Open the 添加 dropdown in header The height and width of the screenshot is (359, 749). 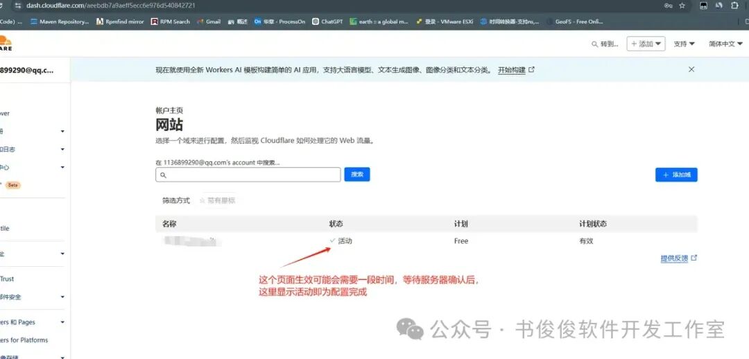[x=646, y=44]
